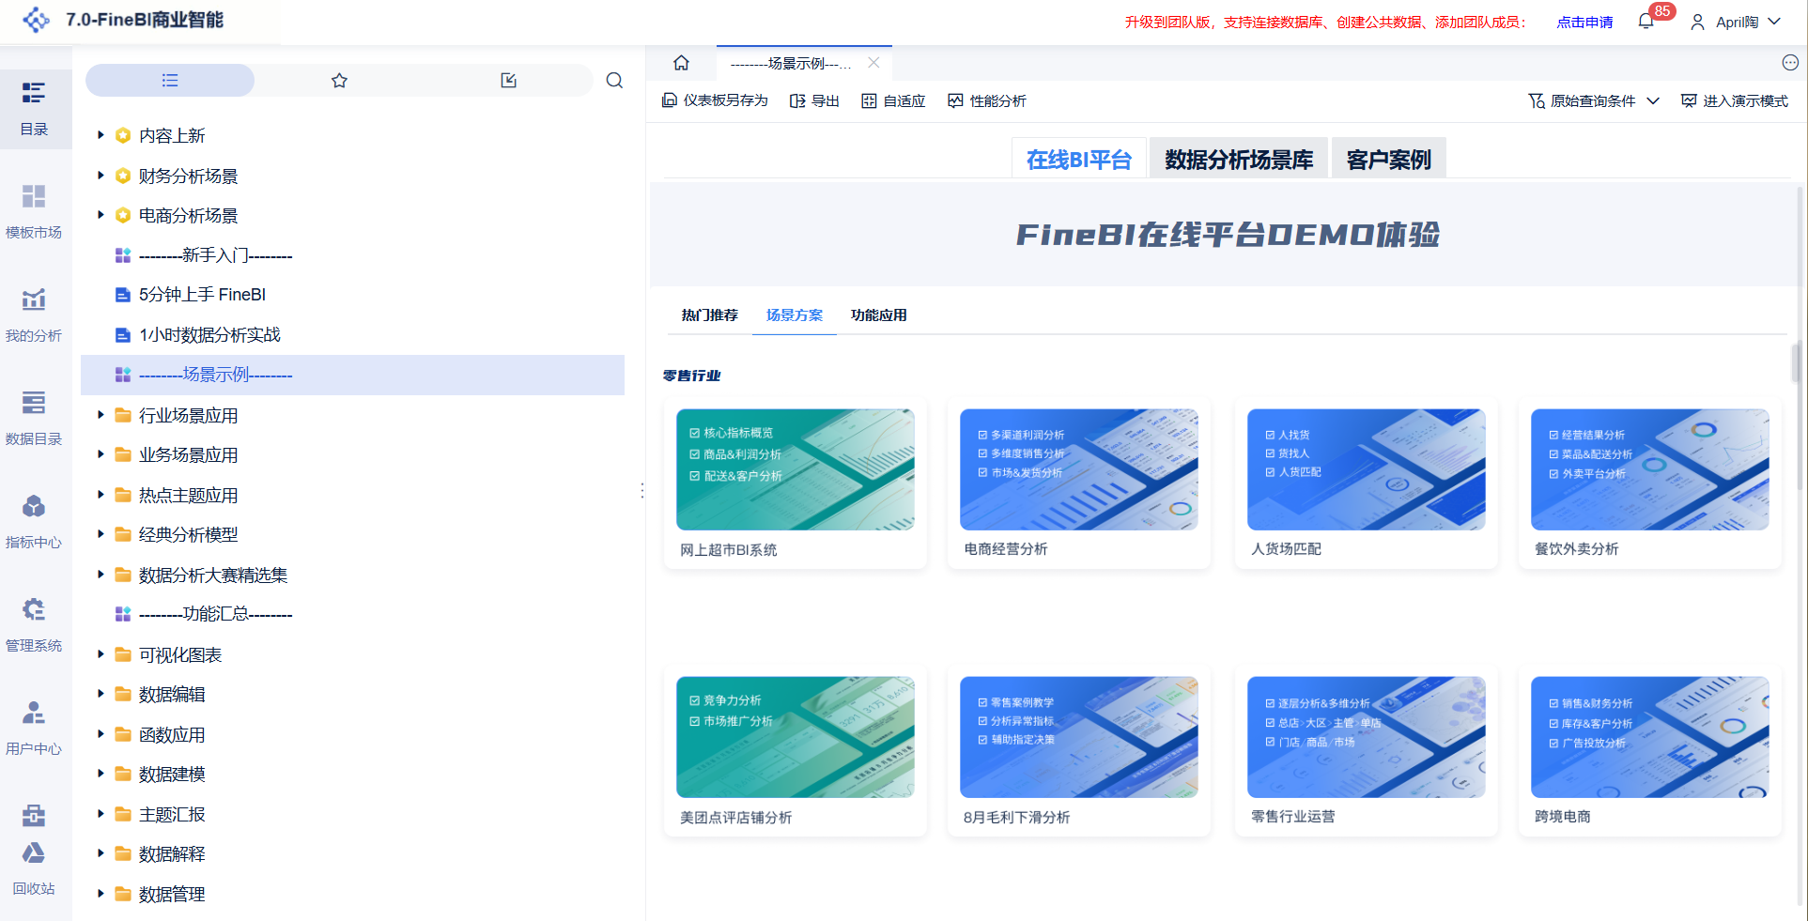Expand the 函数应用 folder
Viewport: 1808px width, 921px height.
100,734
